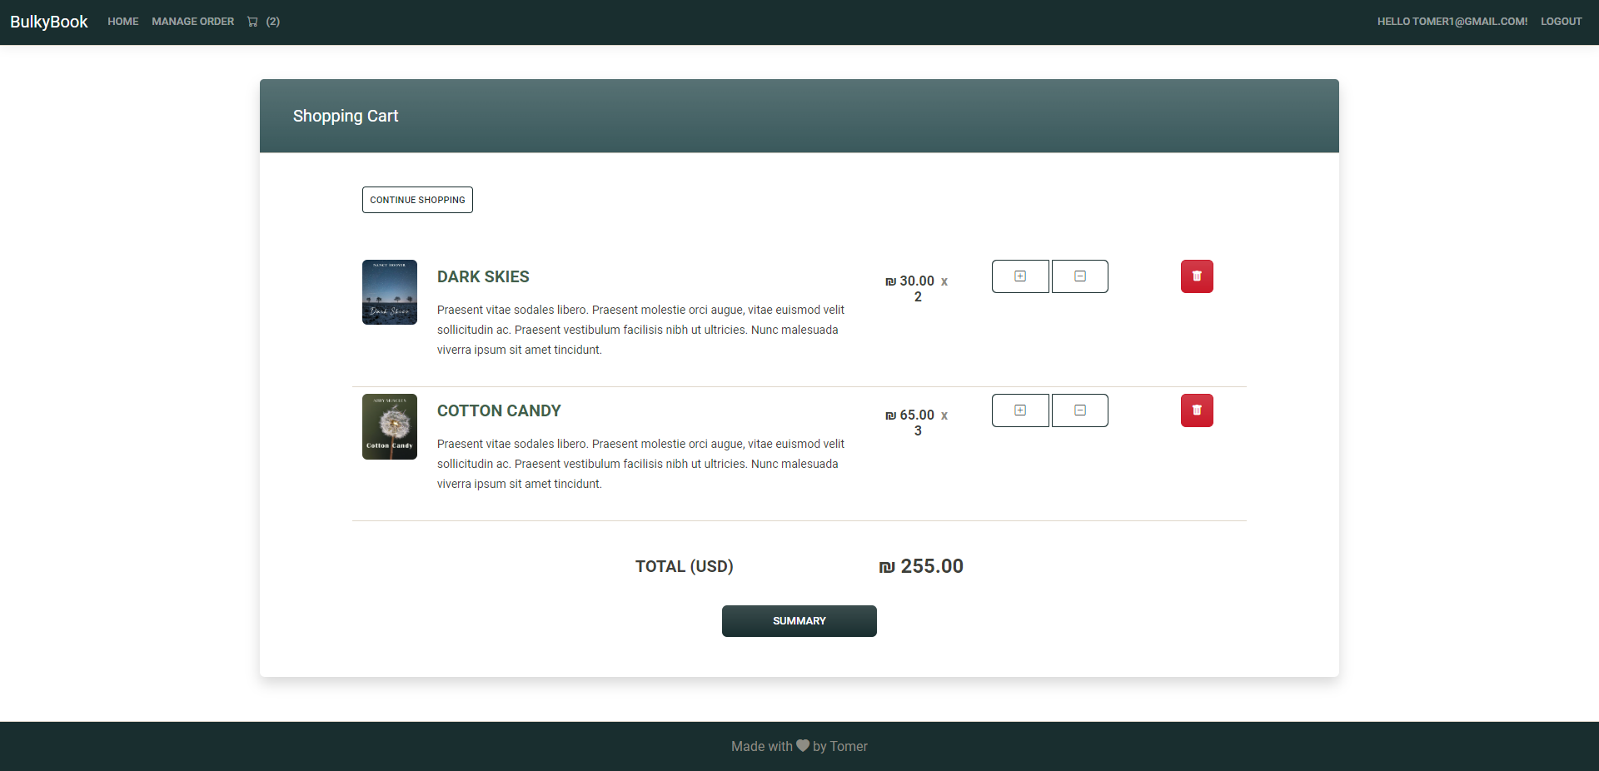Click the BulkyBook brand logo
Screen dimensions: 1599x771
[48, 22]
